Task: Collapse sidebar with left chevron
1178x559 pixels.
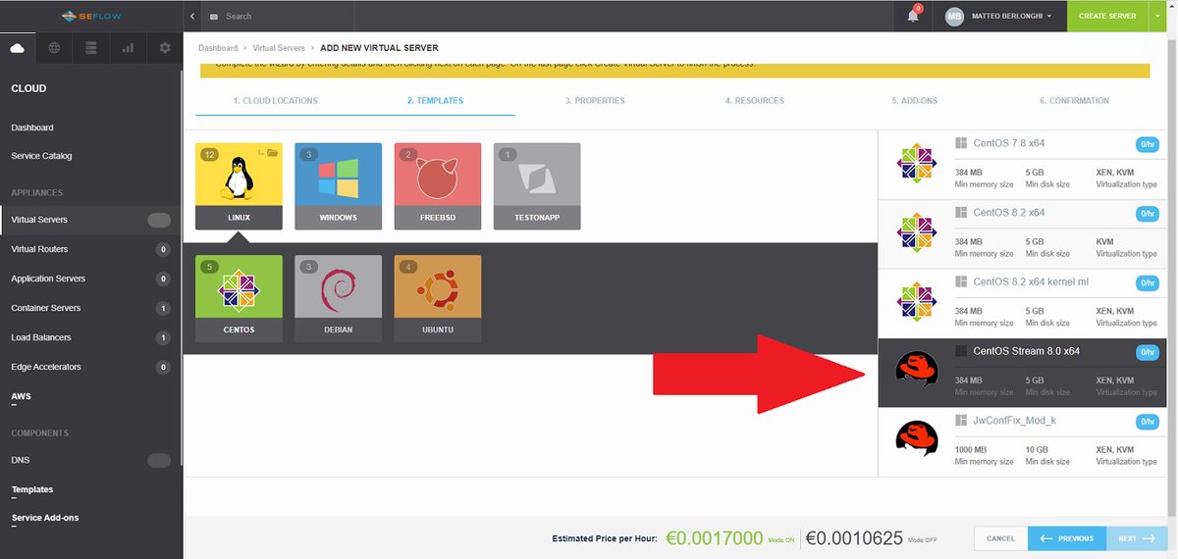Action: pos(192,16)
